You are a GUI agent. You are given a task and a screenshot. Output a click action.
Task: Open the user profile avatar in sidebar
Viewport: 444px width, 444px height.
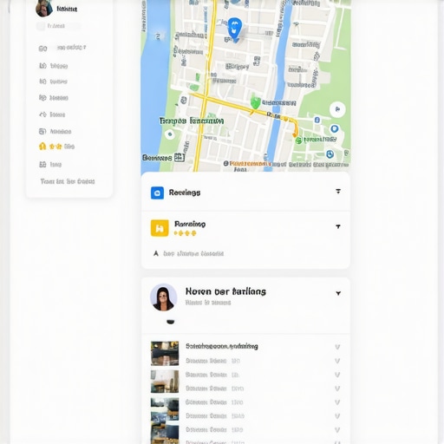click(44, 8)
